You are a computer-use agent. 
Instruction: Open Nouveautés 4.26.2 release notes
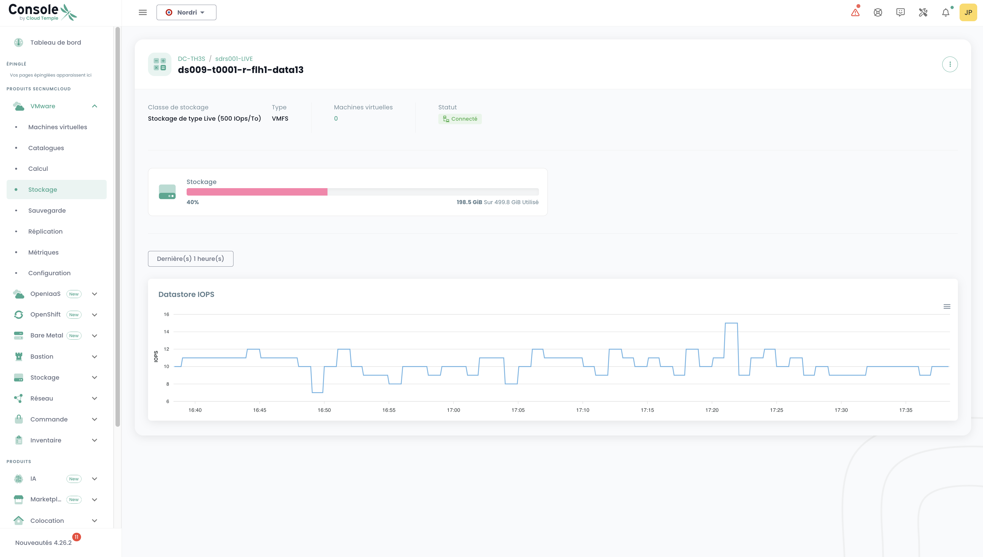(43, 542)
